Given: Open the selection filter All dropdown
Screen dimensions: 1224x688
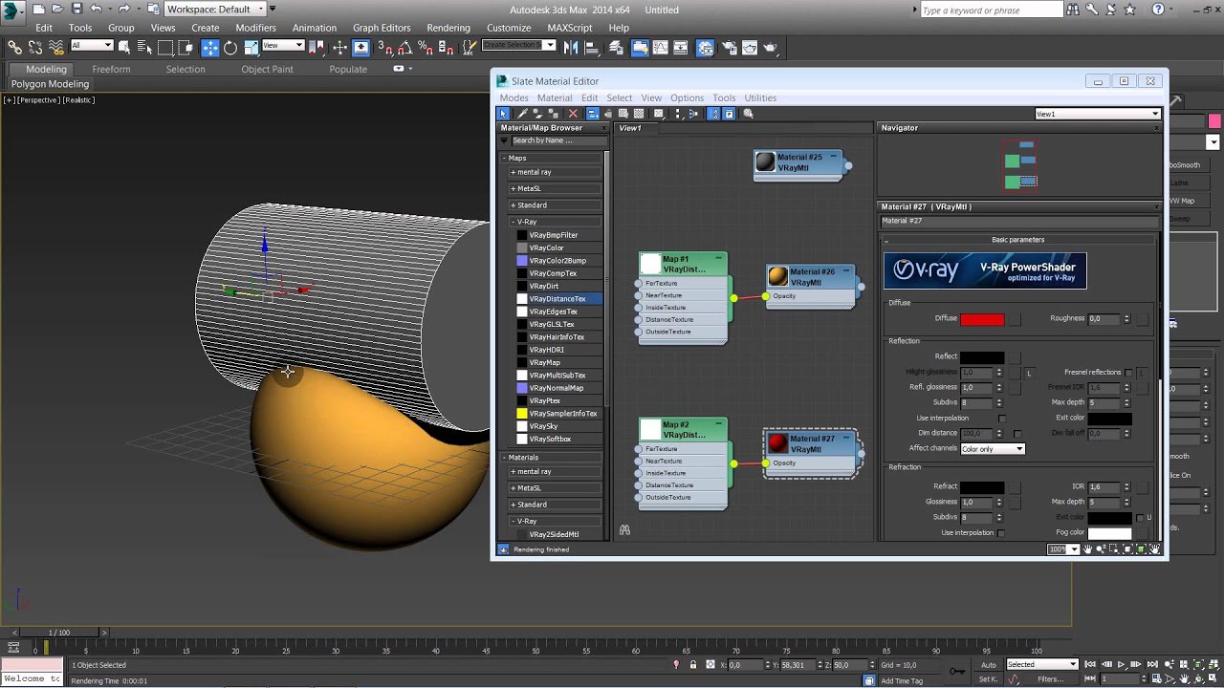Looking at the screenshot, I should coord(92,46).
